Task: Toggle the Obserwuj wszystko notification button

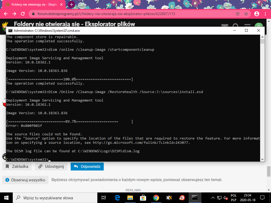Action: click(25, 180)
